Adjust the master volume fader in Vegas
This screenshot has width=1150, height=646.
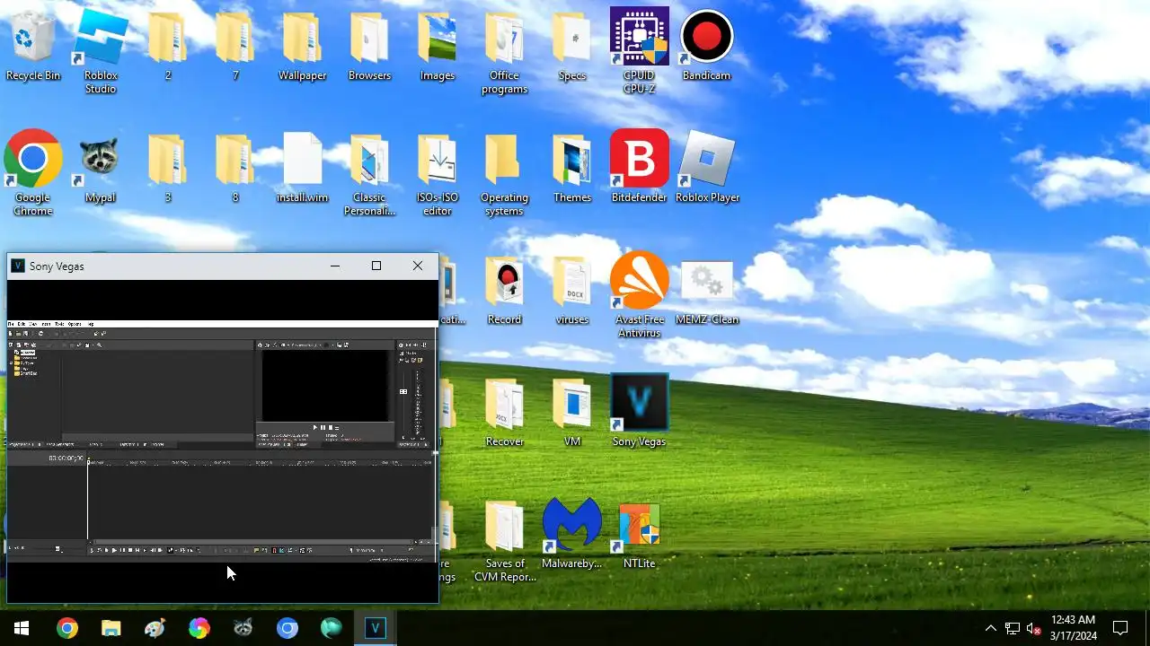coord(403,391)
